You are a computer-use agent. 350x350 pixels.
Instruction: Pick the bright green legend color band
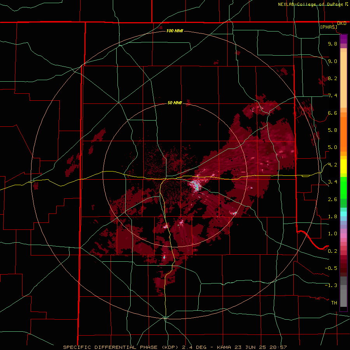point(343,187)
